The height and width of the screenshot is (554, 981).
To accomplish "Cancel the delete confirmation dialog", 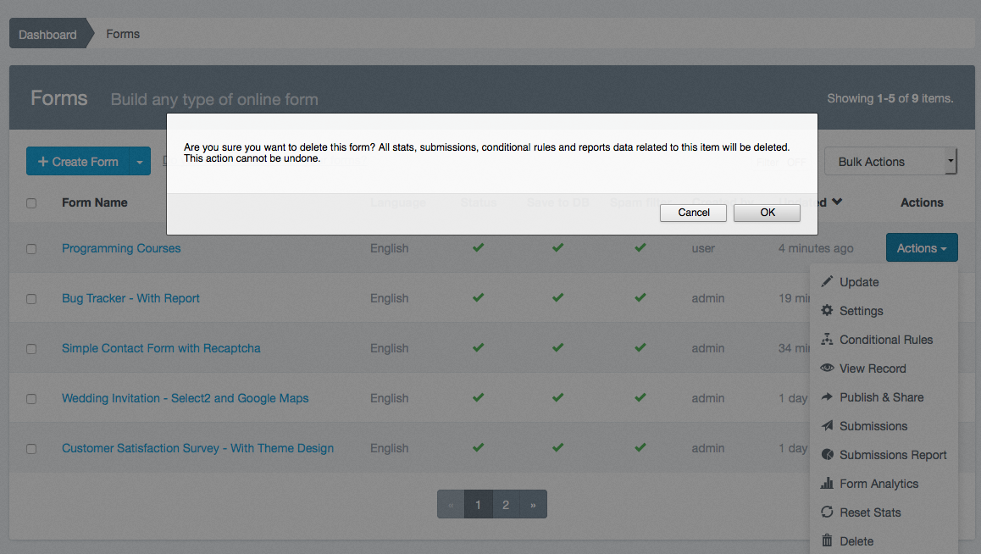I will (693, 213).
